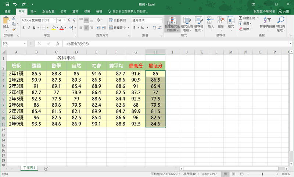Click the formula bar showing =MIN(B3:G3)
This screenshot has width=294, height=177.
coord(165,43)
